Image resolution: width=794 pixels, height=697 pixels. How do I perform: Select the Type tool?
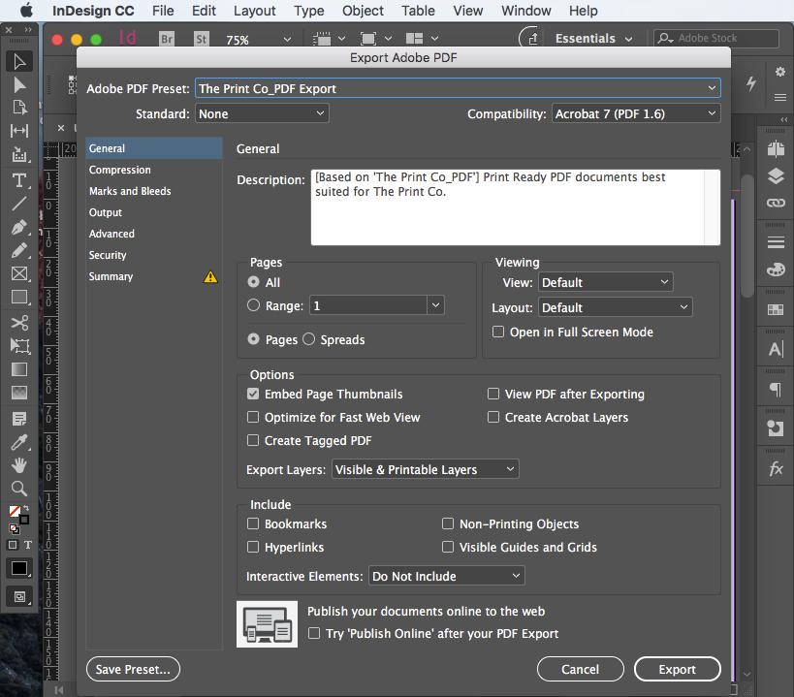pyautogui.click(x=19, y=180)
